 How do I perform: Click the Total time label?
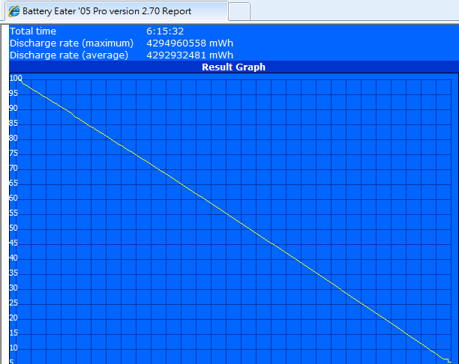click(33, 31)
